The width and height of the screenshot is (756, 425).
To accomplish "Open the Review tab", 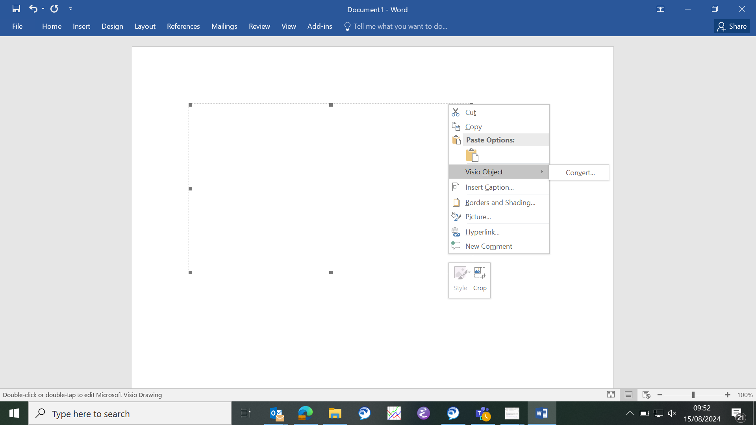I will 259,26.
